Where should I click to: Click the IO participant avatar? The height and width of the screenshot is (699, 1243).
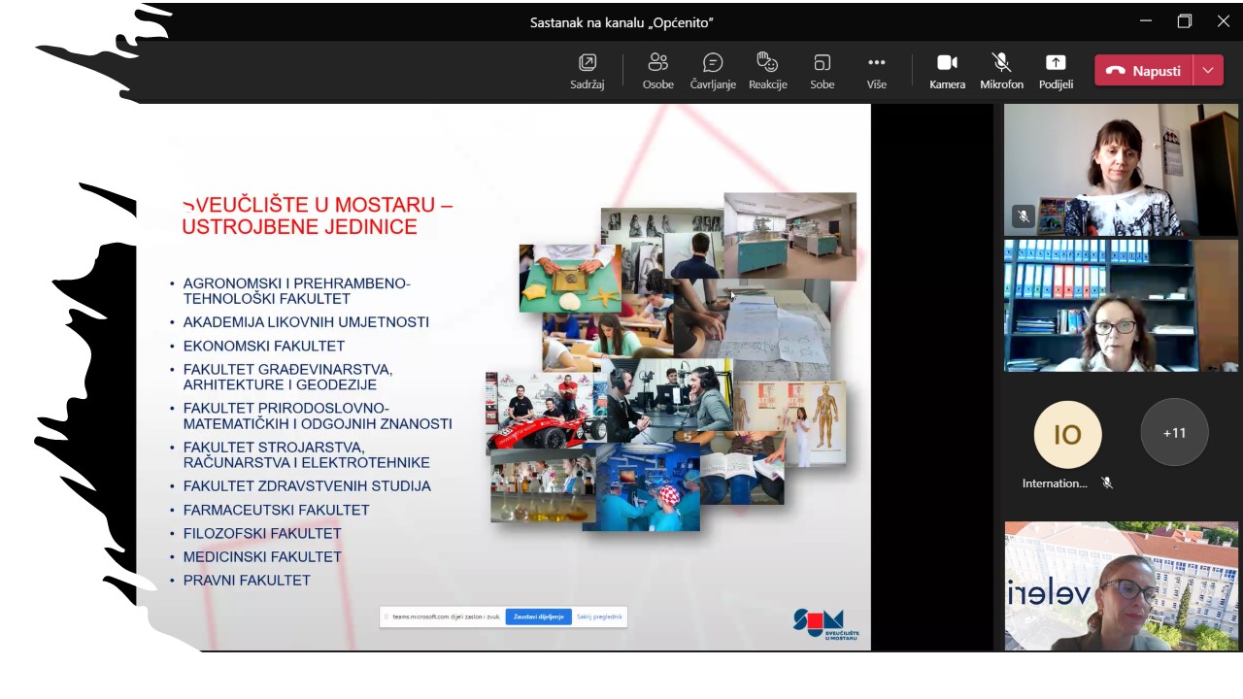1067,435
